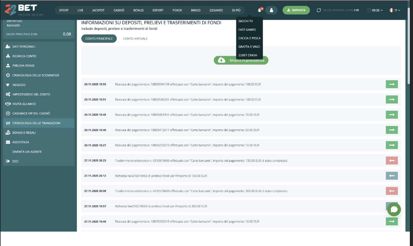Image resolution: width=413 pixels, height=246 pixels.
Task: Click the 22Bet logo
Action: tap(21, 10)
